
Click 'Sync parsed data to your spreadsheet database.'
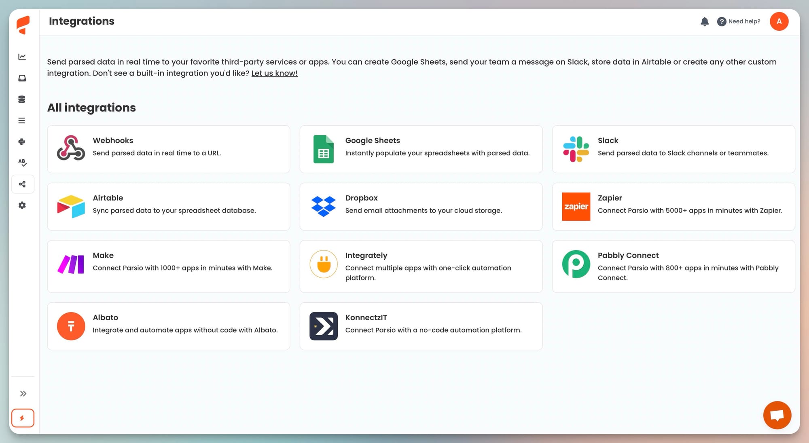[174, 211]
